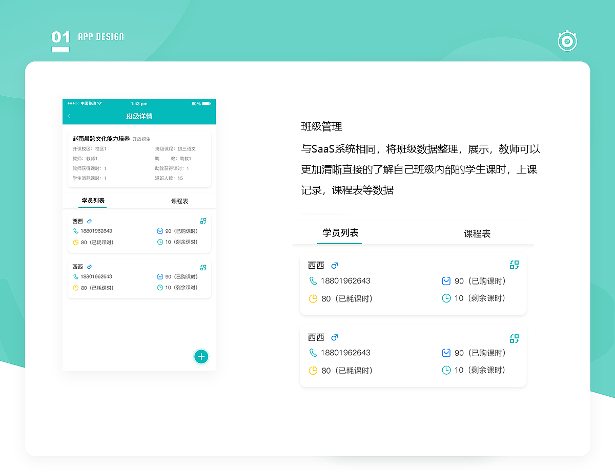
Task: Click 90（已购课时）on second enlarged card
Action: (x=480, y=353)
